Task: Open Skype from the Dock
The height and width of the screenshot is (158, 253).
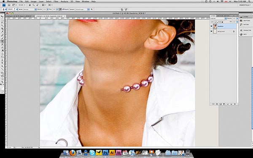Action: (x=92, y=153)
